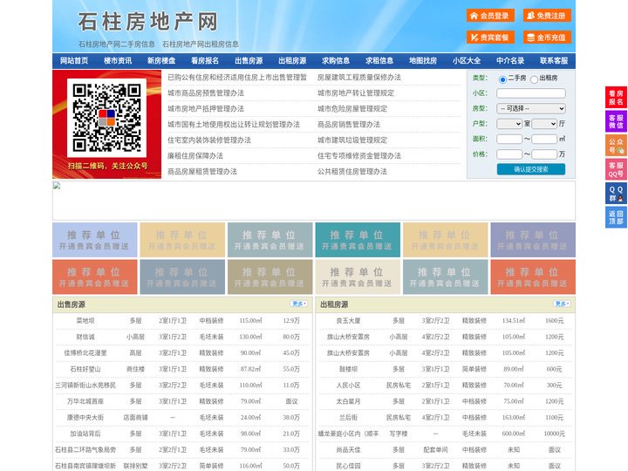This screenshot has height=471, width=628.
Task: Open 城市房地产抵押管理办法 link
Action: 206,109
